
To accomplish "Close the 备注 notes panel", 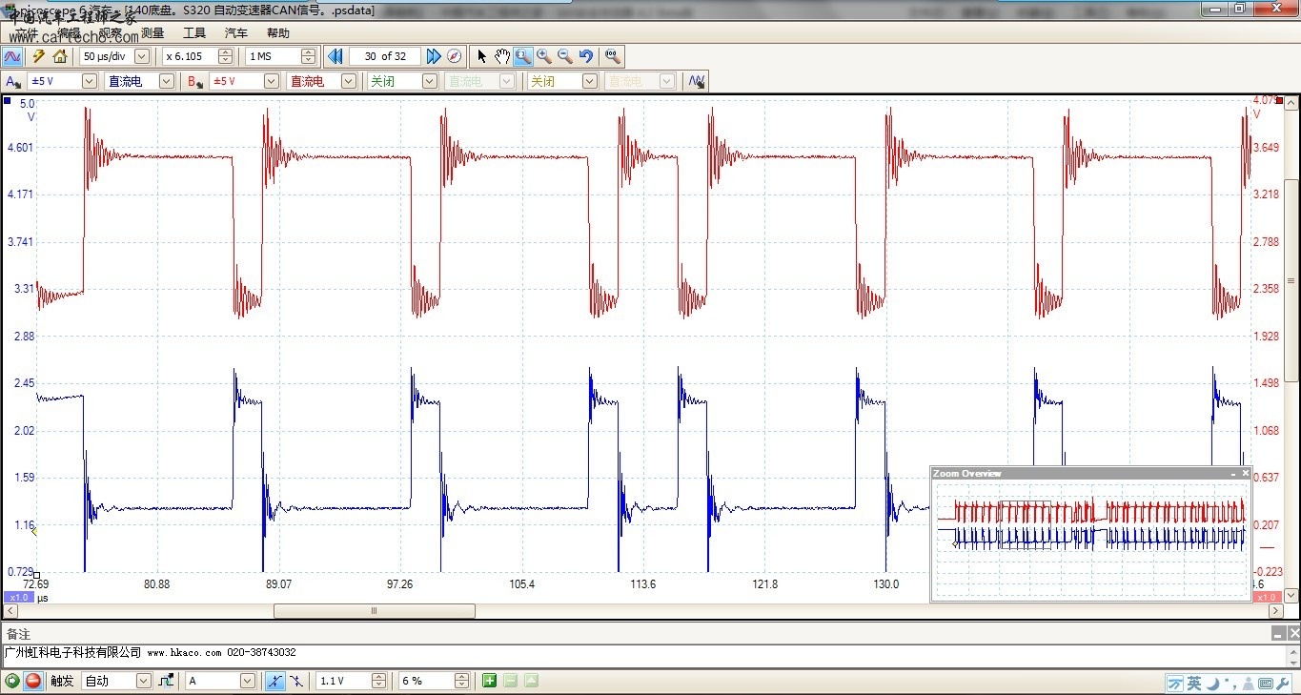I will pyautogui.click(x=1293, y=633).
